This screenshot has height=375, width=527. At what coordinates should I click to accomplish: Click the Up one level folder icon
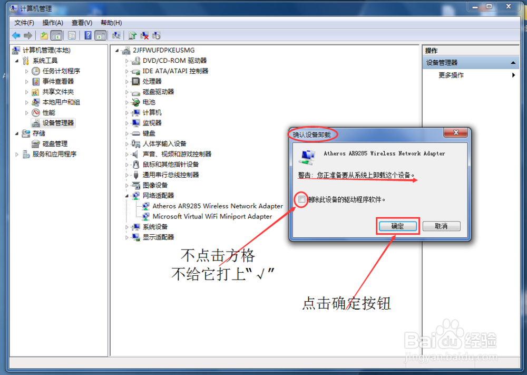[x=44, y=35]
